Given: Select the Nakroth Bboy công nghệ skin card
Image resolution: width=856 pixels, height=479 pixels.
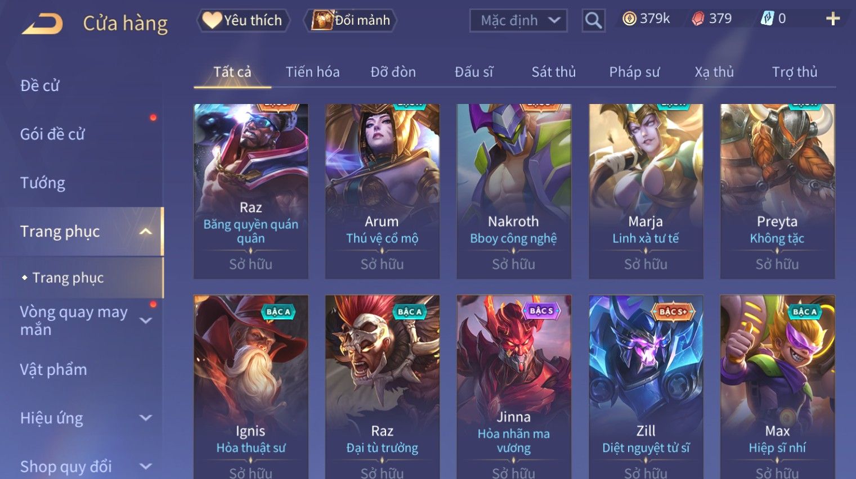Looking at the screenshot, I should (513, 191).
